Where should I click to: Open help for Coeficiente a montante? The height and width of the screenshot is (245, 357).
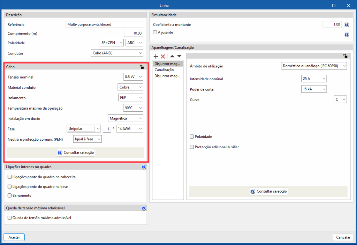pyautogui.click(x=347, y=25)
